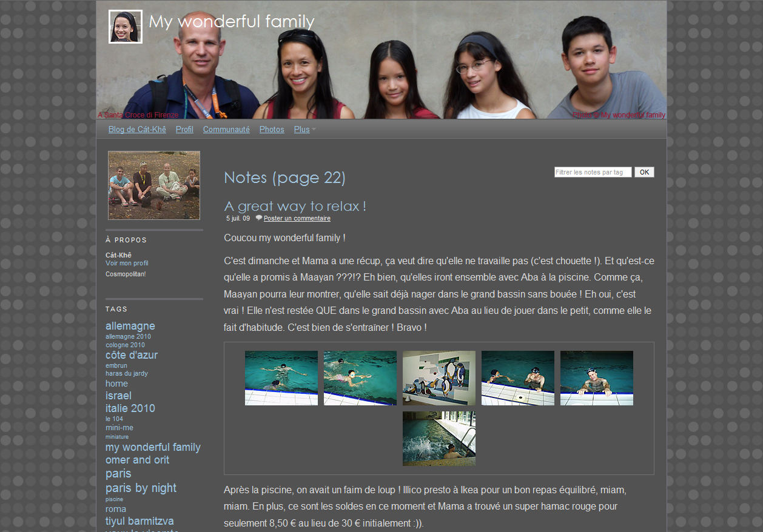
Task: Open the post 'A great way to relax !'
Action: coord(295,206)
